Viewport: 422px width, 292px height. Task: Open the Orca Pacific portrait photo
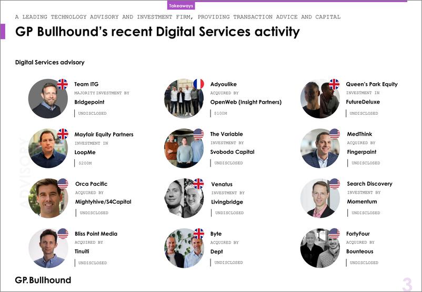(x=48, y=198)
